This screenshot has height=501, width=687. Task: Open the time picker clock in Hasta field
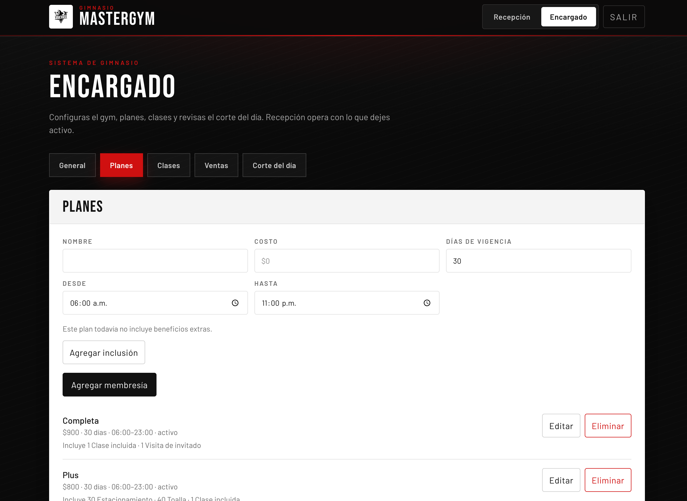point(427,303)
